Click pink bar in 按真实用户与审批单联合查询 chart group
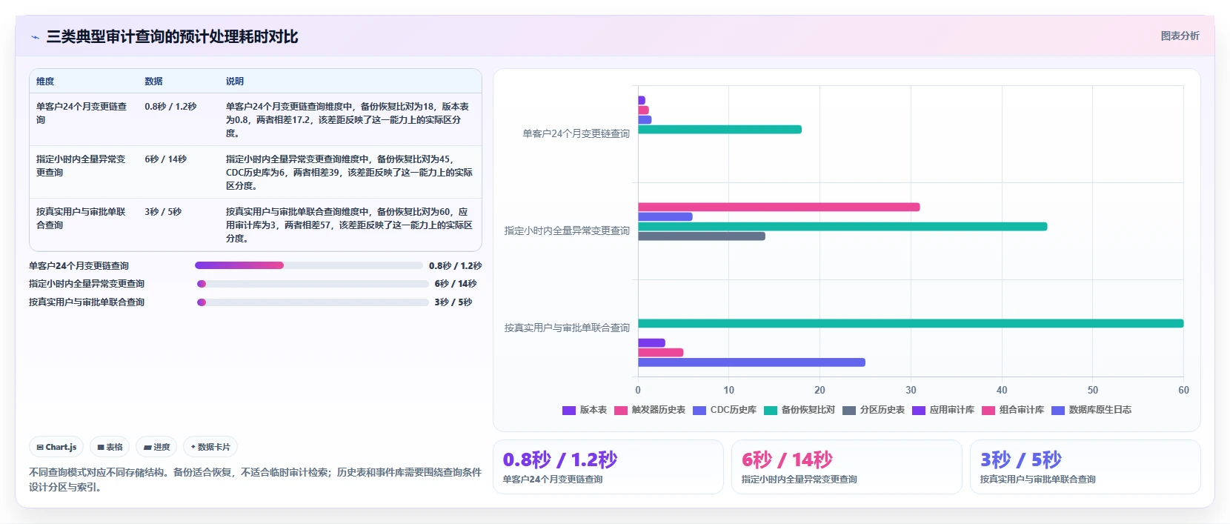The width and height of the screenshot is (1230, 524). 660,353
